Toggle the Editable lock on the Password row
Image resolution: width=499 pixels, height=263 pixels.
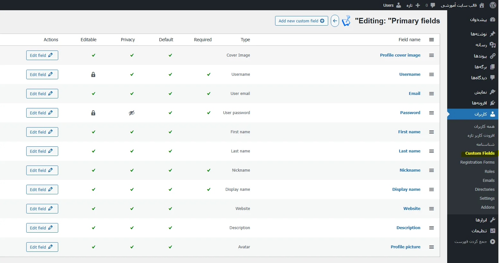coord(93,112)
